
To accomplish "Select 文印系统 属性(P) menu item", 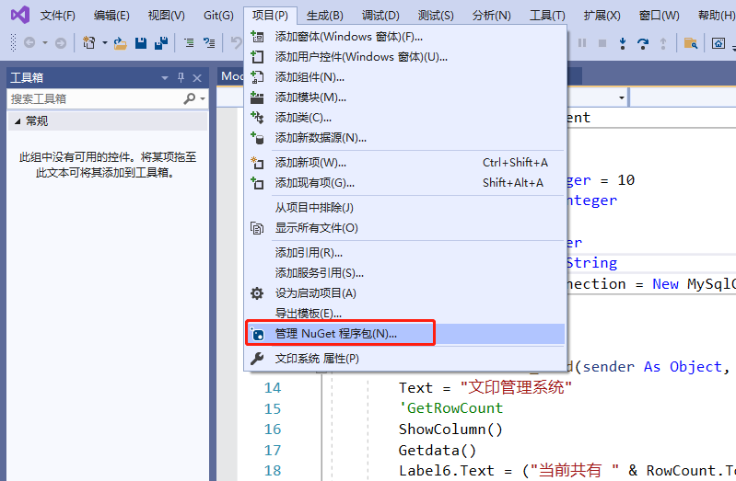I will point(316,358).
